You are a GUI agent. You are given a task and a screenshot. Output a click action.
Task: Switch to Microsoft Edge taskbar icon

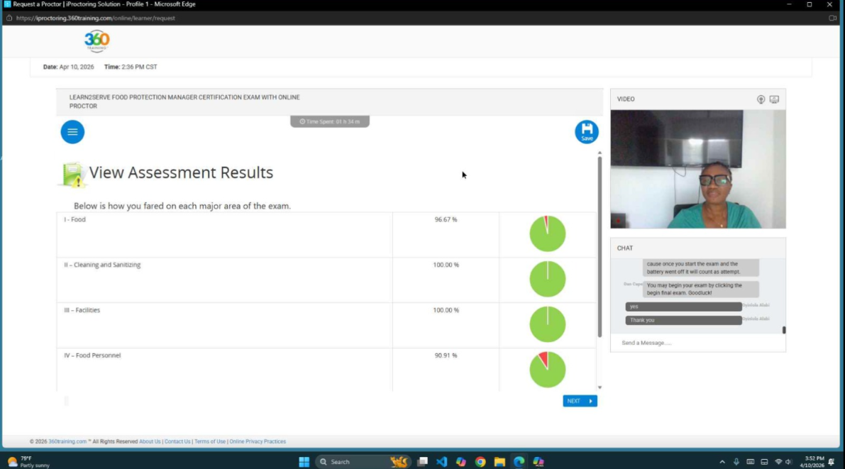[x=519, y=462]
